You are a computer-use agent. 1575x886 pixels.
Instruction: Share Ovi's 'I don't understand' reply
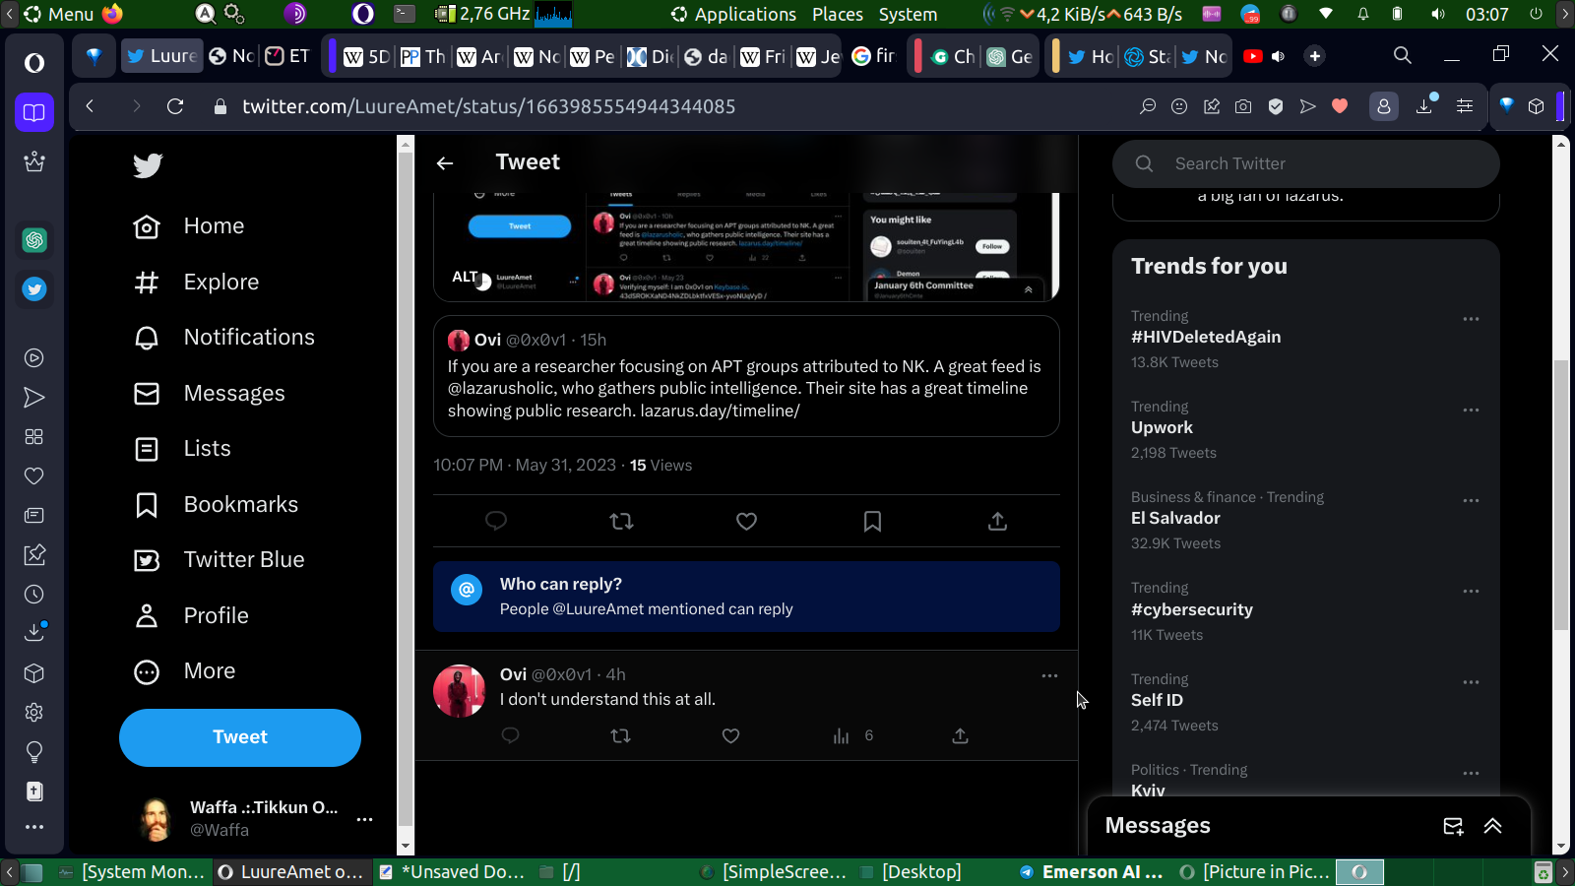[x=960, y=735]
